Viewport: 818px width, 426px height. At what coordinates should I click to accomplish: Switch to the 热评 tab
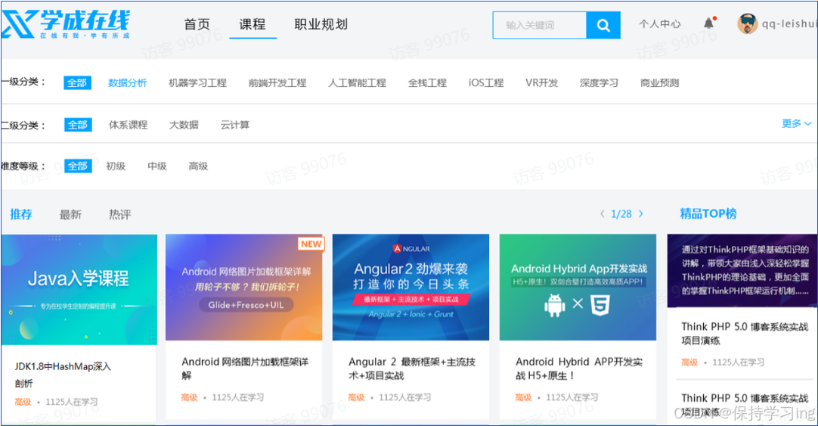point(119,214)
